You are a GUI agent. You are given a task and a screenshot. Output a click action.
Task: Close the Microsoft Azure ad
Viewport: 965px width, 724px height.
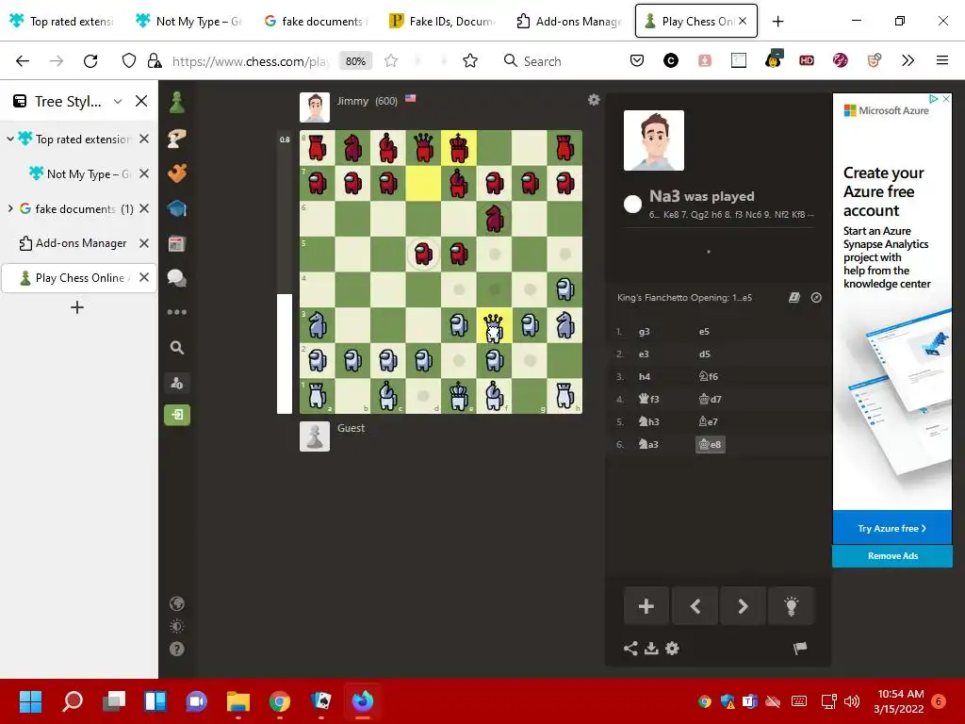tap(946, 98)
